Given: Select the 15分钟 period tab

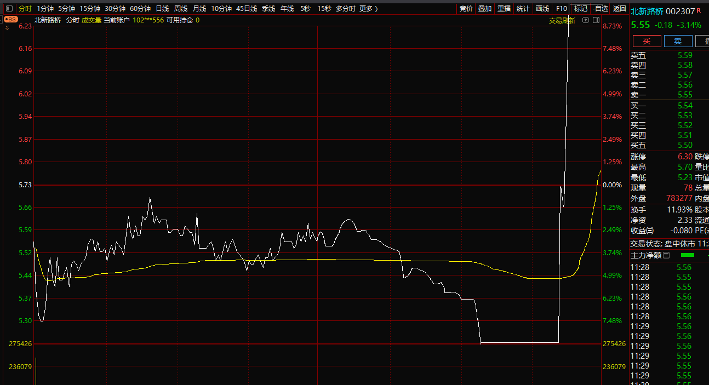Looking at the screenshot, I should click(90, 9).
